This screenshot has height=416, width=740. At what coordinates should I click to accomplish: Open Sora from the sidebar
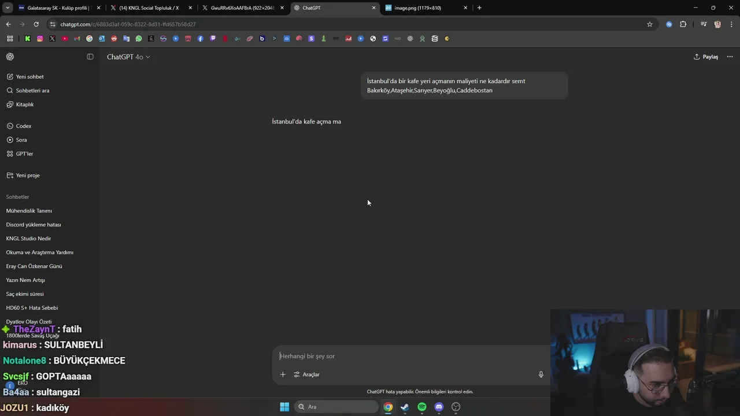coord(21,140)
